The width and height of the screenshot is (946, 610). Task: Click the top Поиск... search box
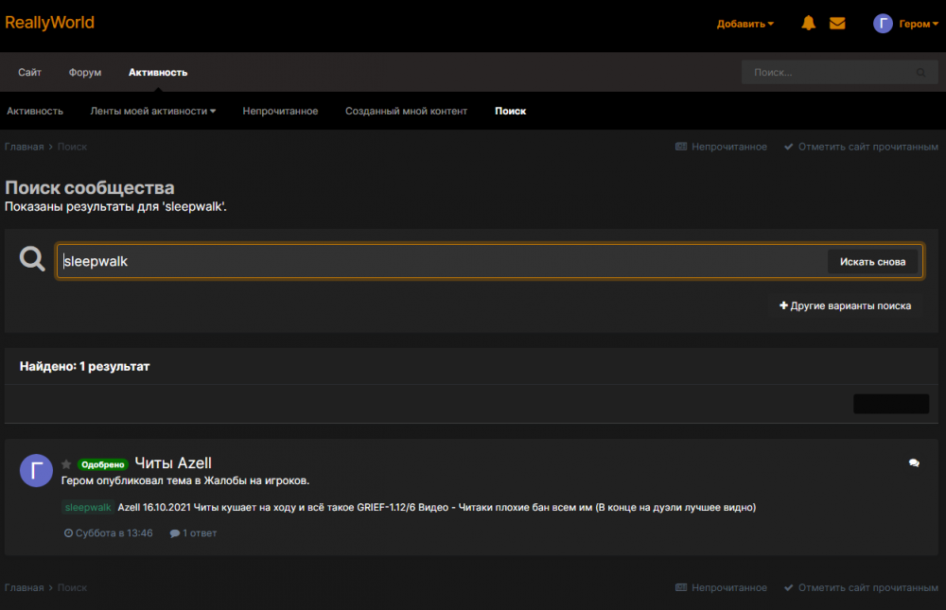839,73
